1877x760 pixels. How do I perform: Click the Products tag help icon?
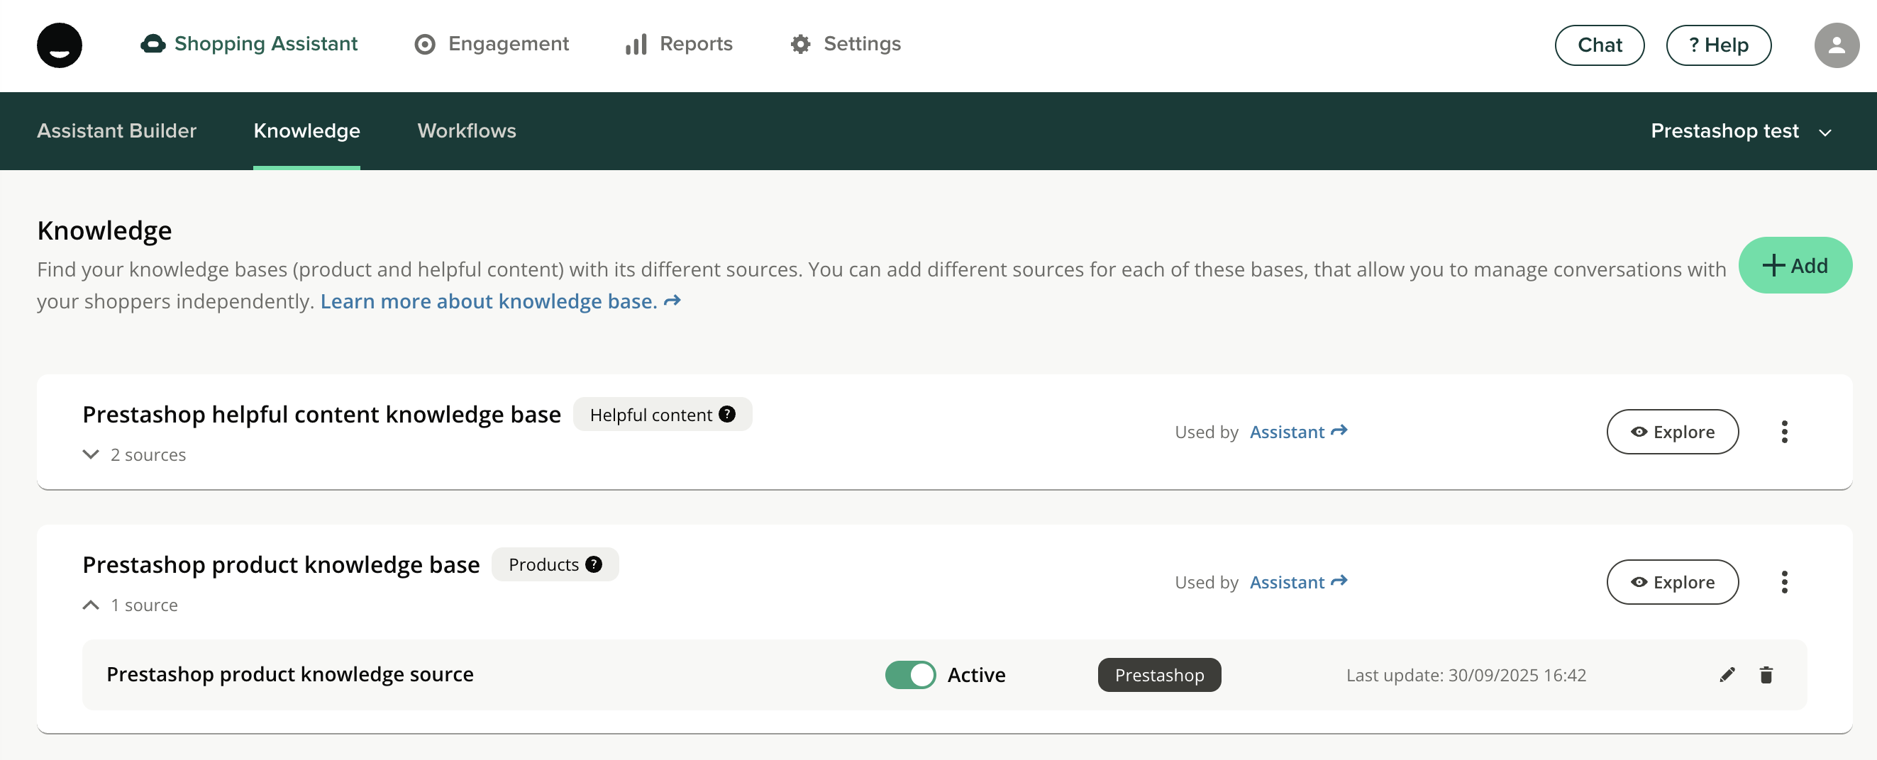(594, 564)
